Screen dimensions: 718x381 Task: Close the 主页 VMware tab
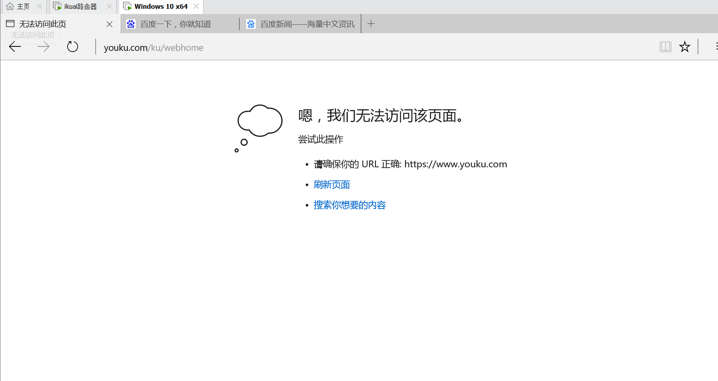(39, 6)
